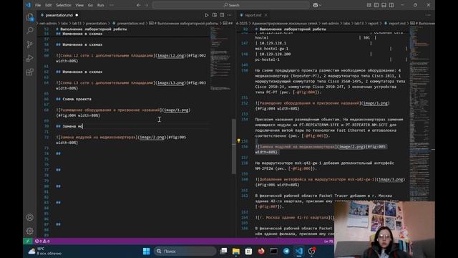This screenshot has height=258, width=458.
Task: Open the weather widget in taskbar
Action: (44, 251)
